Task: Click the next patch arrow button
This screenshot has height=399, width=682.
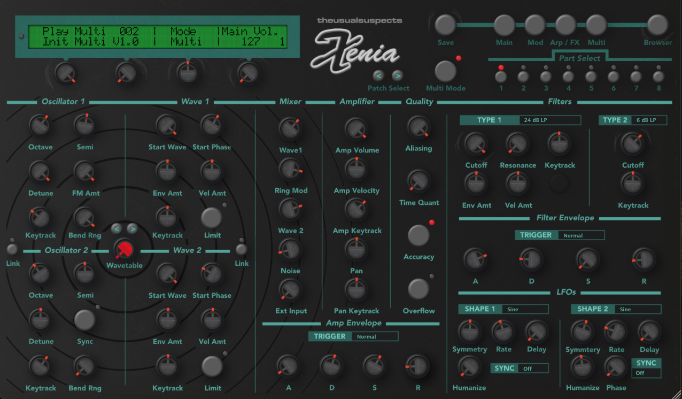Action: click(397, 75)
